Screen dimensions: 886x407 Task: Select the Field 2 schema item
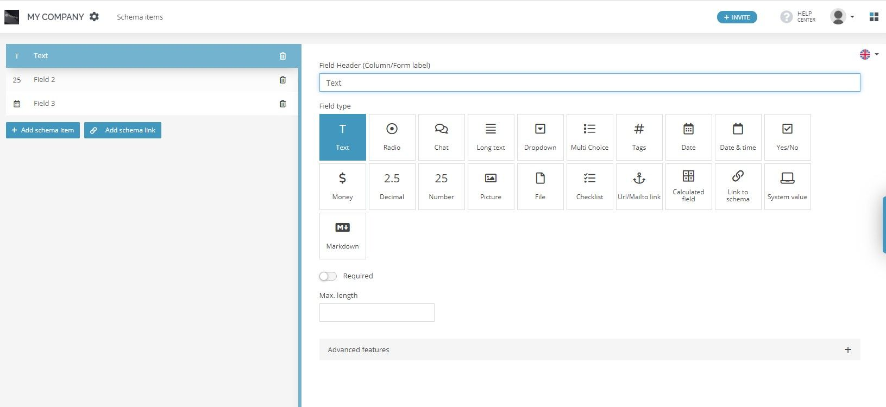pos(153,80)
